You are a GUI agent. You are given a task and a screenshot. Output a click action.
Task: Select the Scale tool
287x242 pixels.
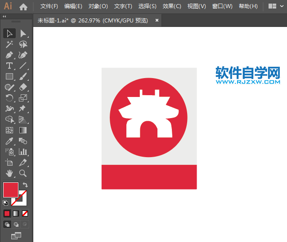point(23,98)
